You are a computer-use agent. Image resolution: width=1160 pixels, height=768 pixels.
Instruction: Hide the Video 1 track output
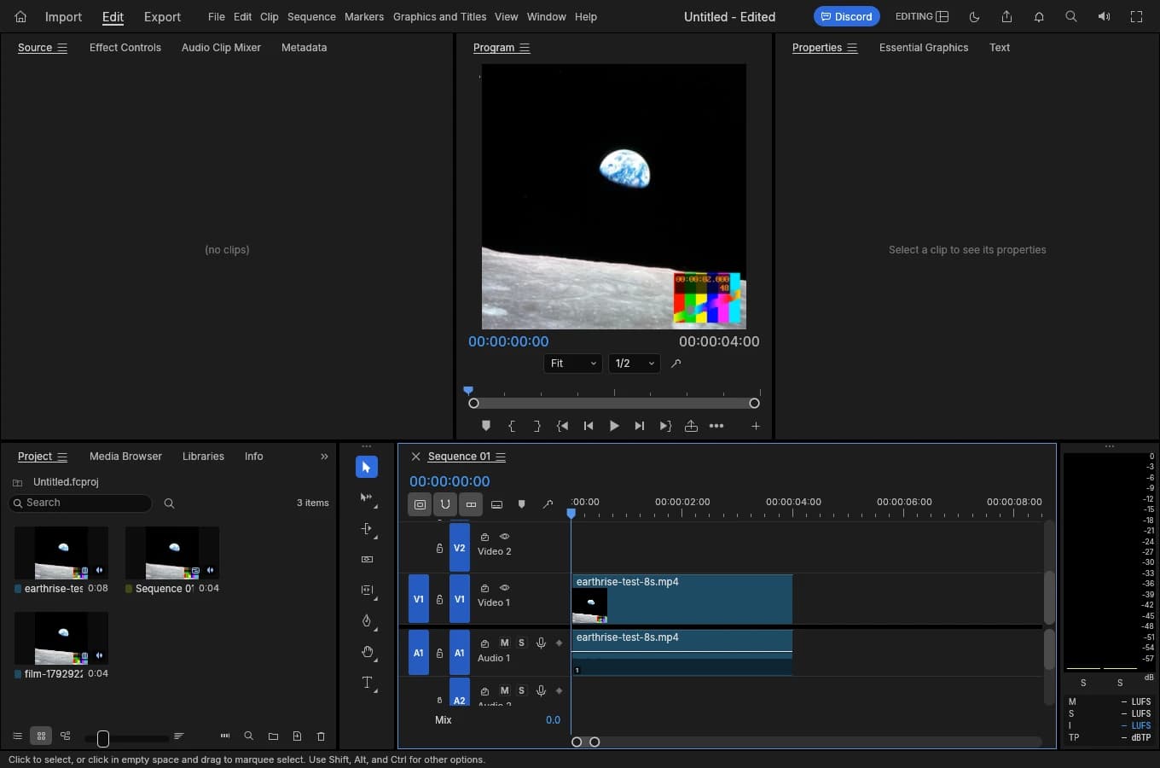[x=504, y=588]
